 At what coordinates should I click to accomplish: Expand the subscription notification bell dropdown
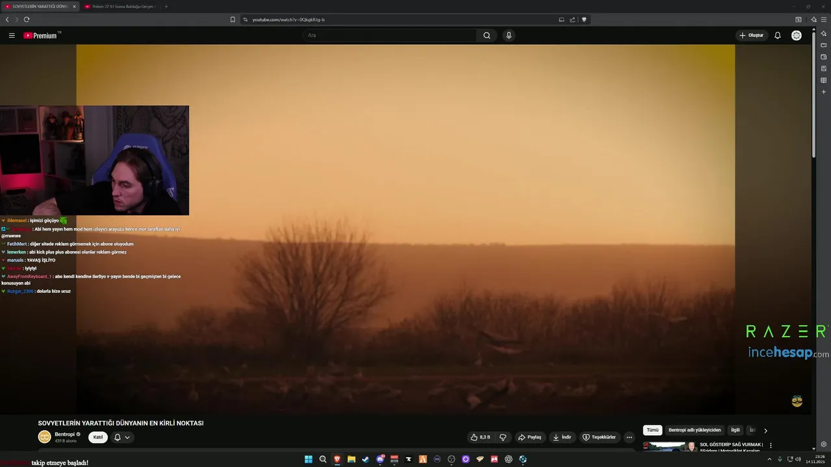point(121,437)
